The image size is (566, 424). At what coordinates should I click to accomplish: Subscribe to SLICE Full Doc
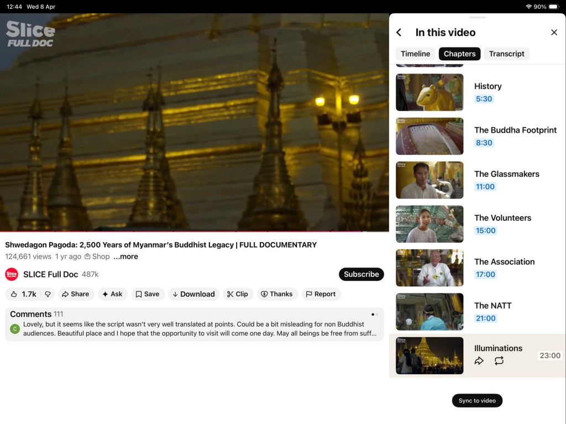pos(361,274)
